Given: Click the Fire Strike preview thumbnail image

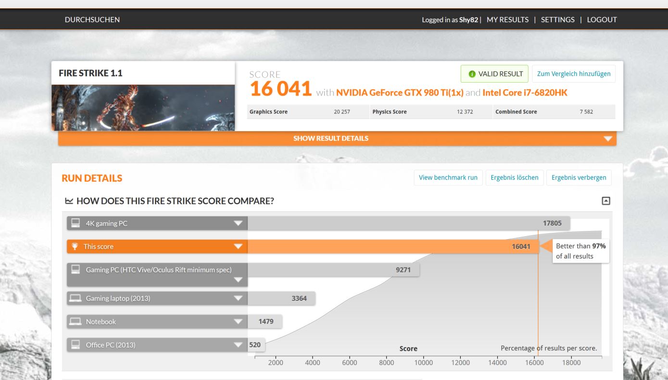Looking at the screenshot, I should point(143,108).
